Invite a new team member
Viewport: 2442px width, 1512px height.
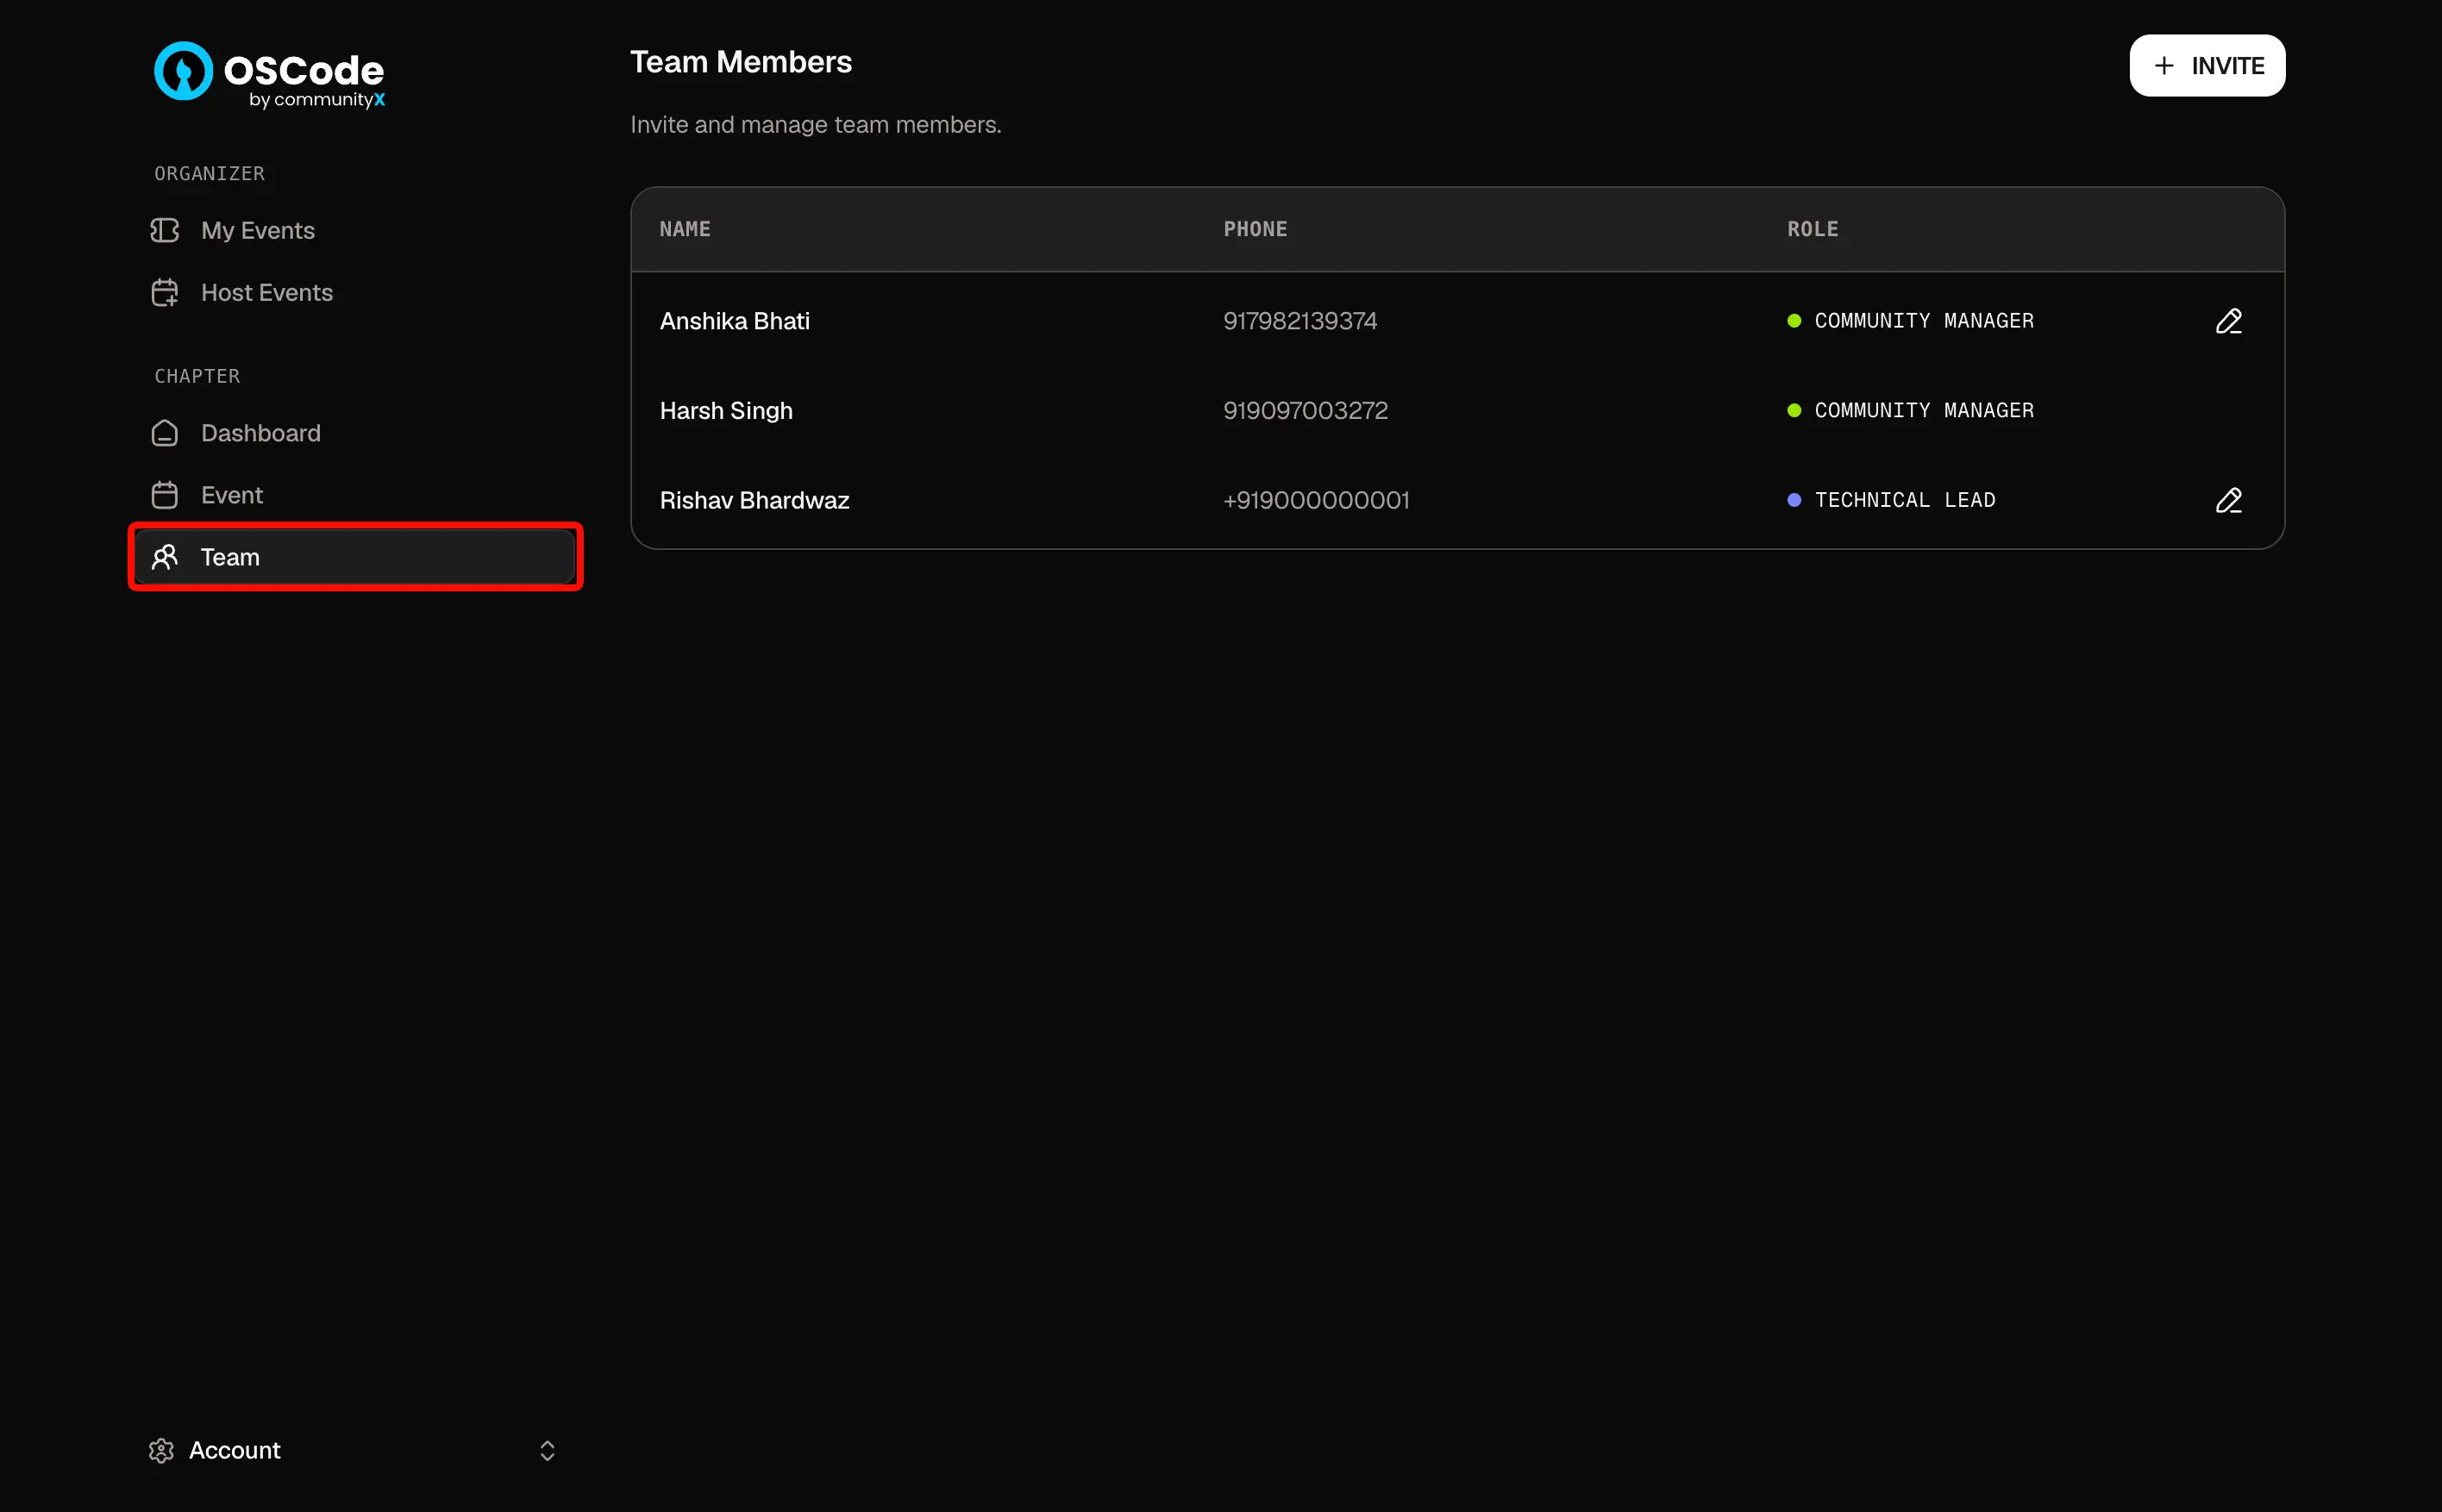coord(2207,66)
